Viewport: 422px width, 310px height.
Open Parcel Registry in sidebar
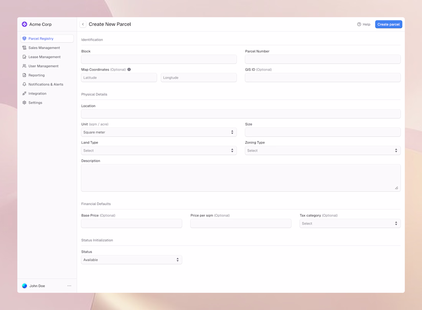[47, 38]
